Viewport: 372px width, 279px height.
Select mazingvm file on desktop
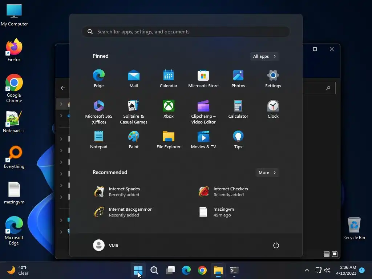[14, 193]
